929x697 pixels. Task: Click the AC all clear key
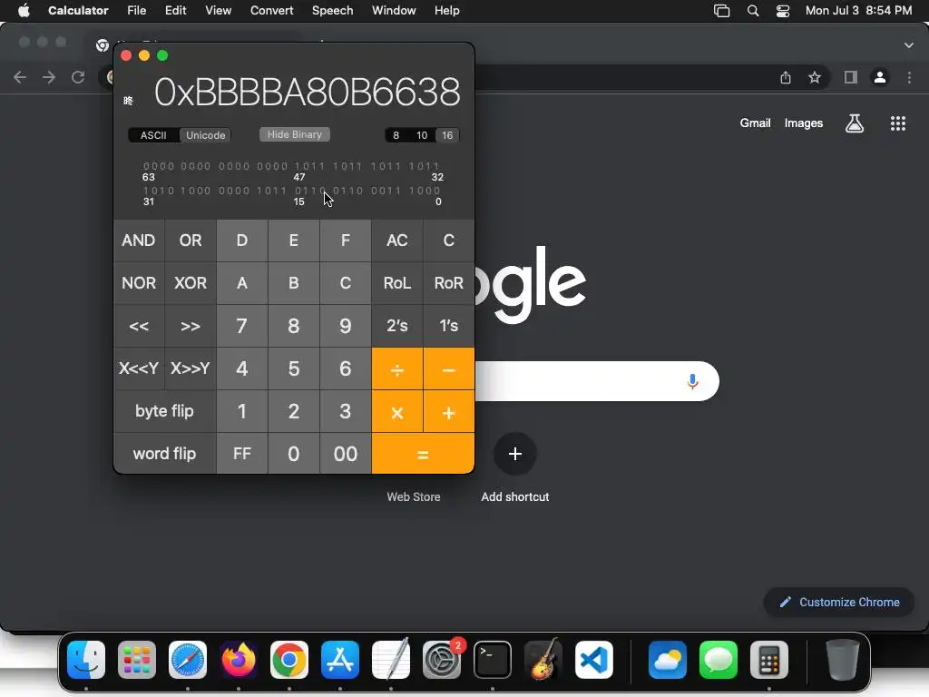[x=397, y=241]
